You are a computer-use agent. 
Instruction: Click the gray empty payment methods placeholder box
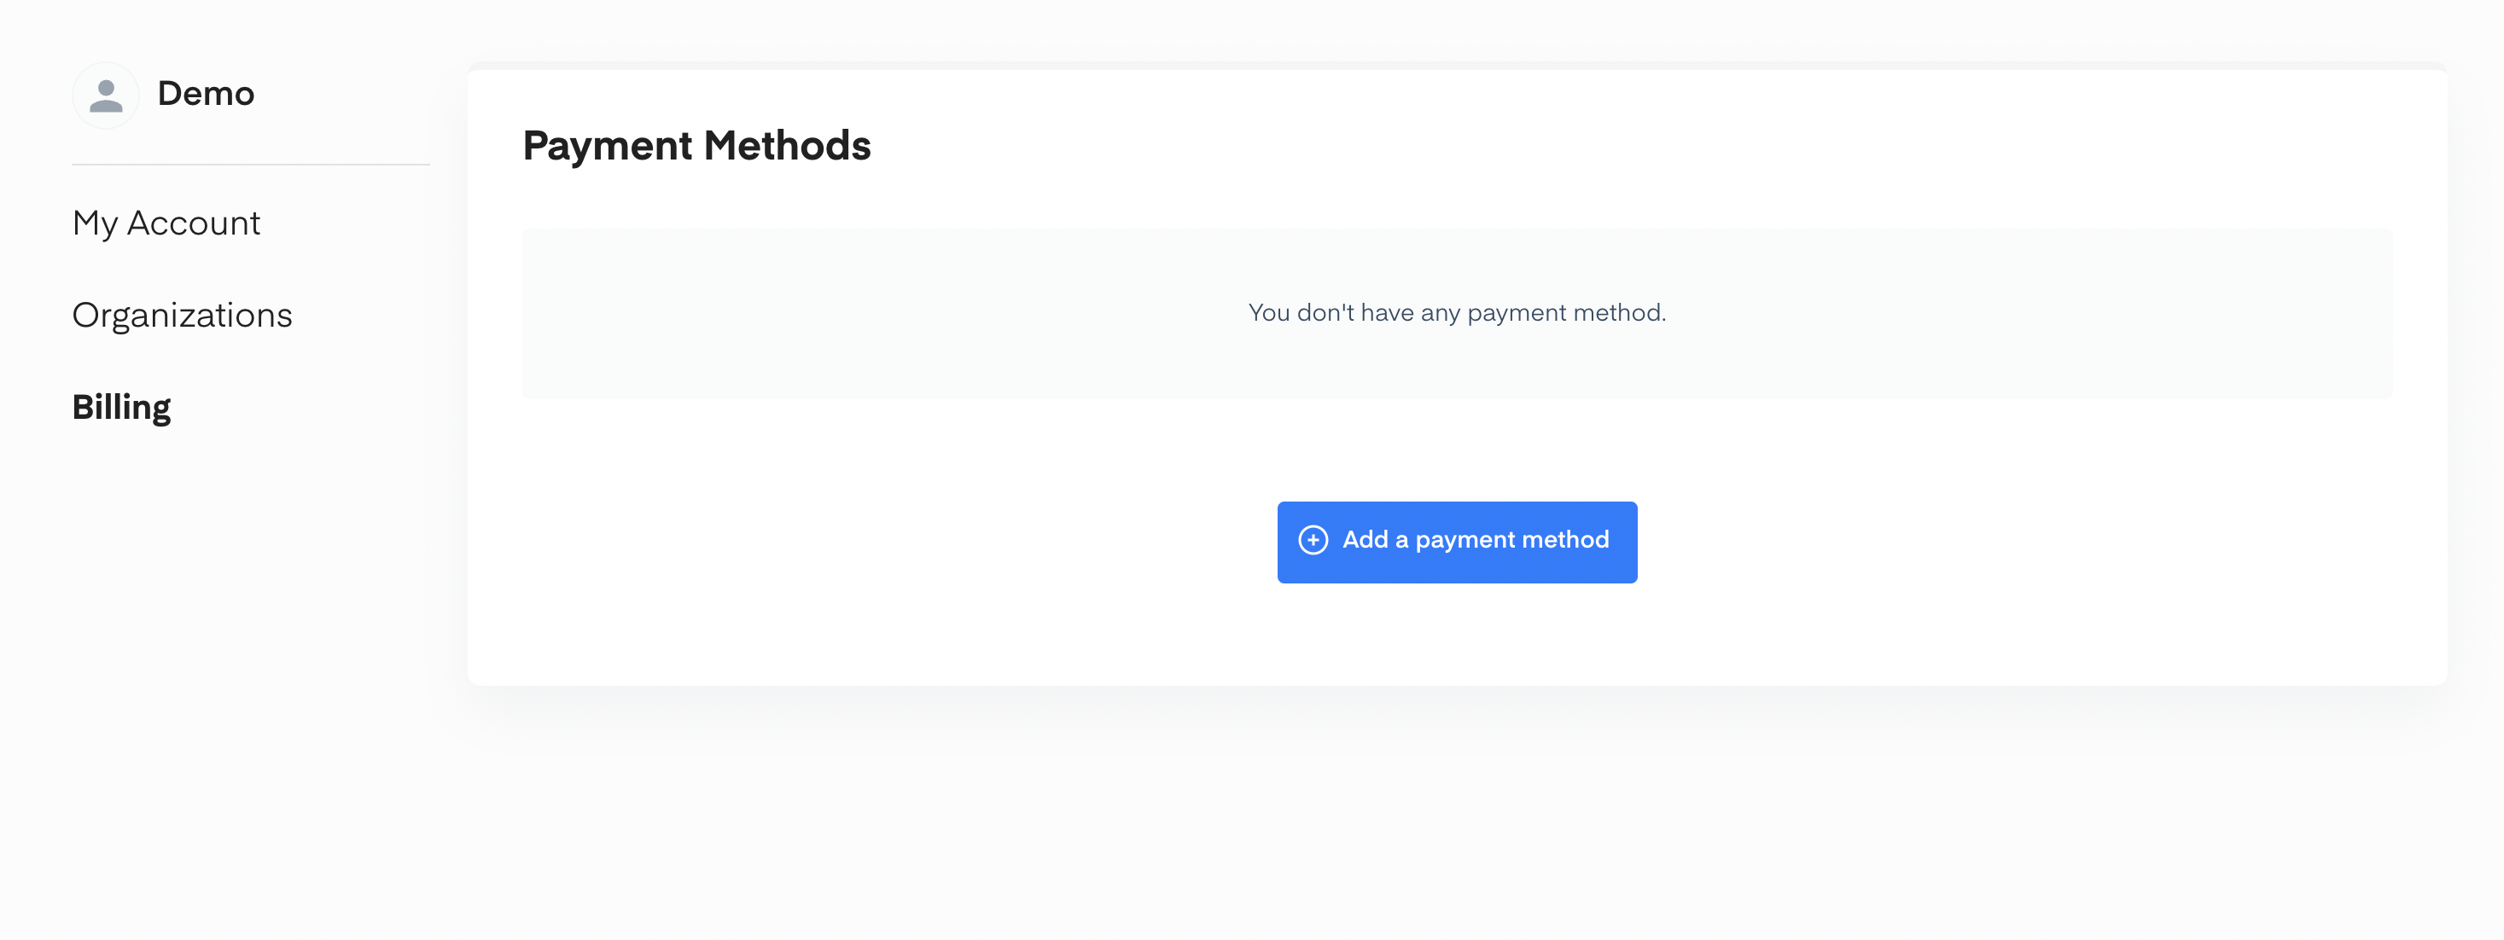pos(1456,314)
